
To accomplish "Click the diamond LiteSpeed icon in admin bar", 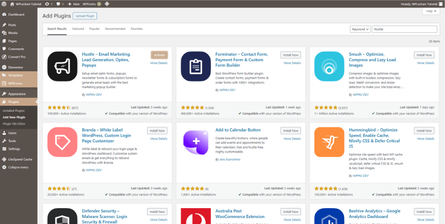I will click(x=107, y=4).
